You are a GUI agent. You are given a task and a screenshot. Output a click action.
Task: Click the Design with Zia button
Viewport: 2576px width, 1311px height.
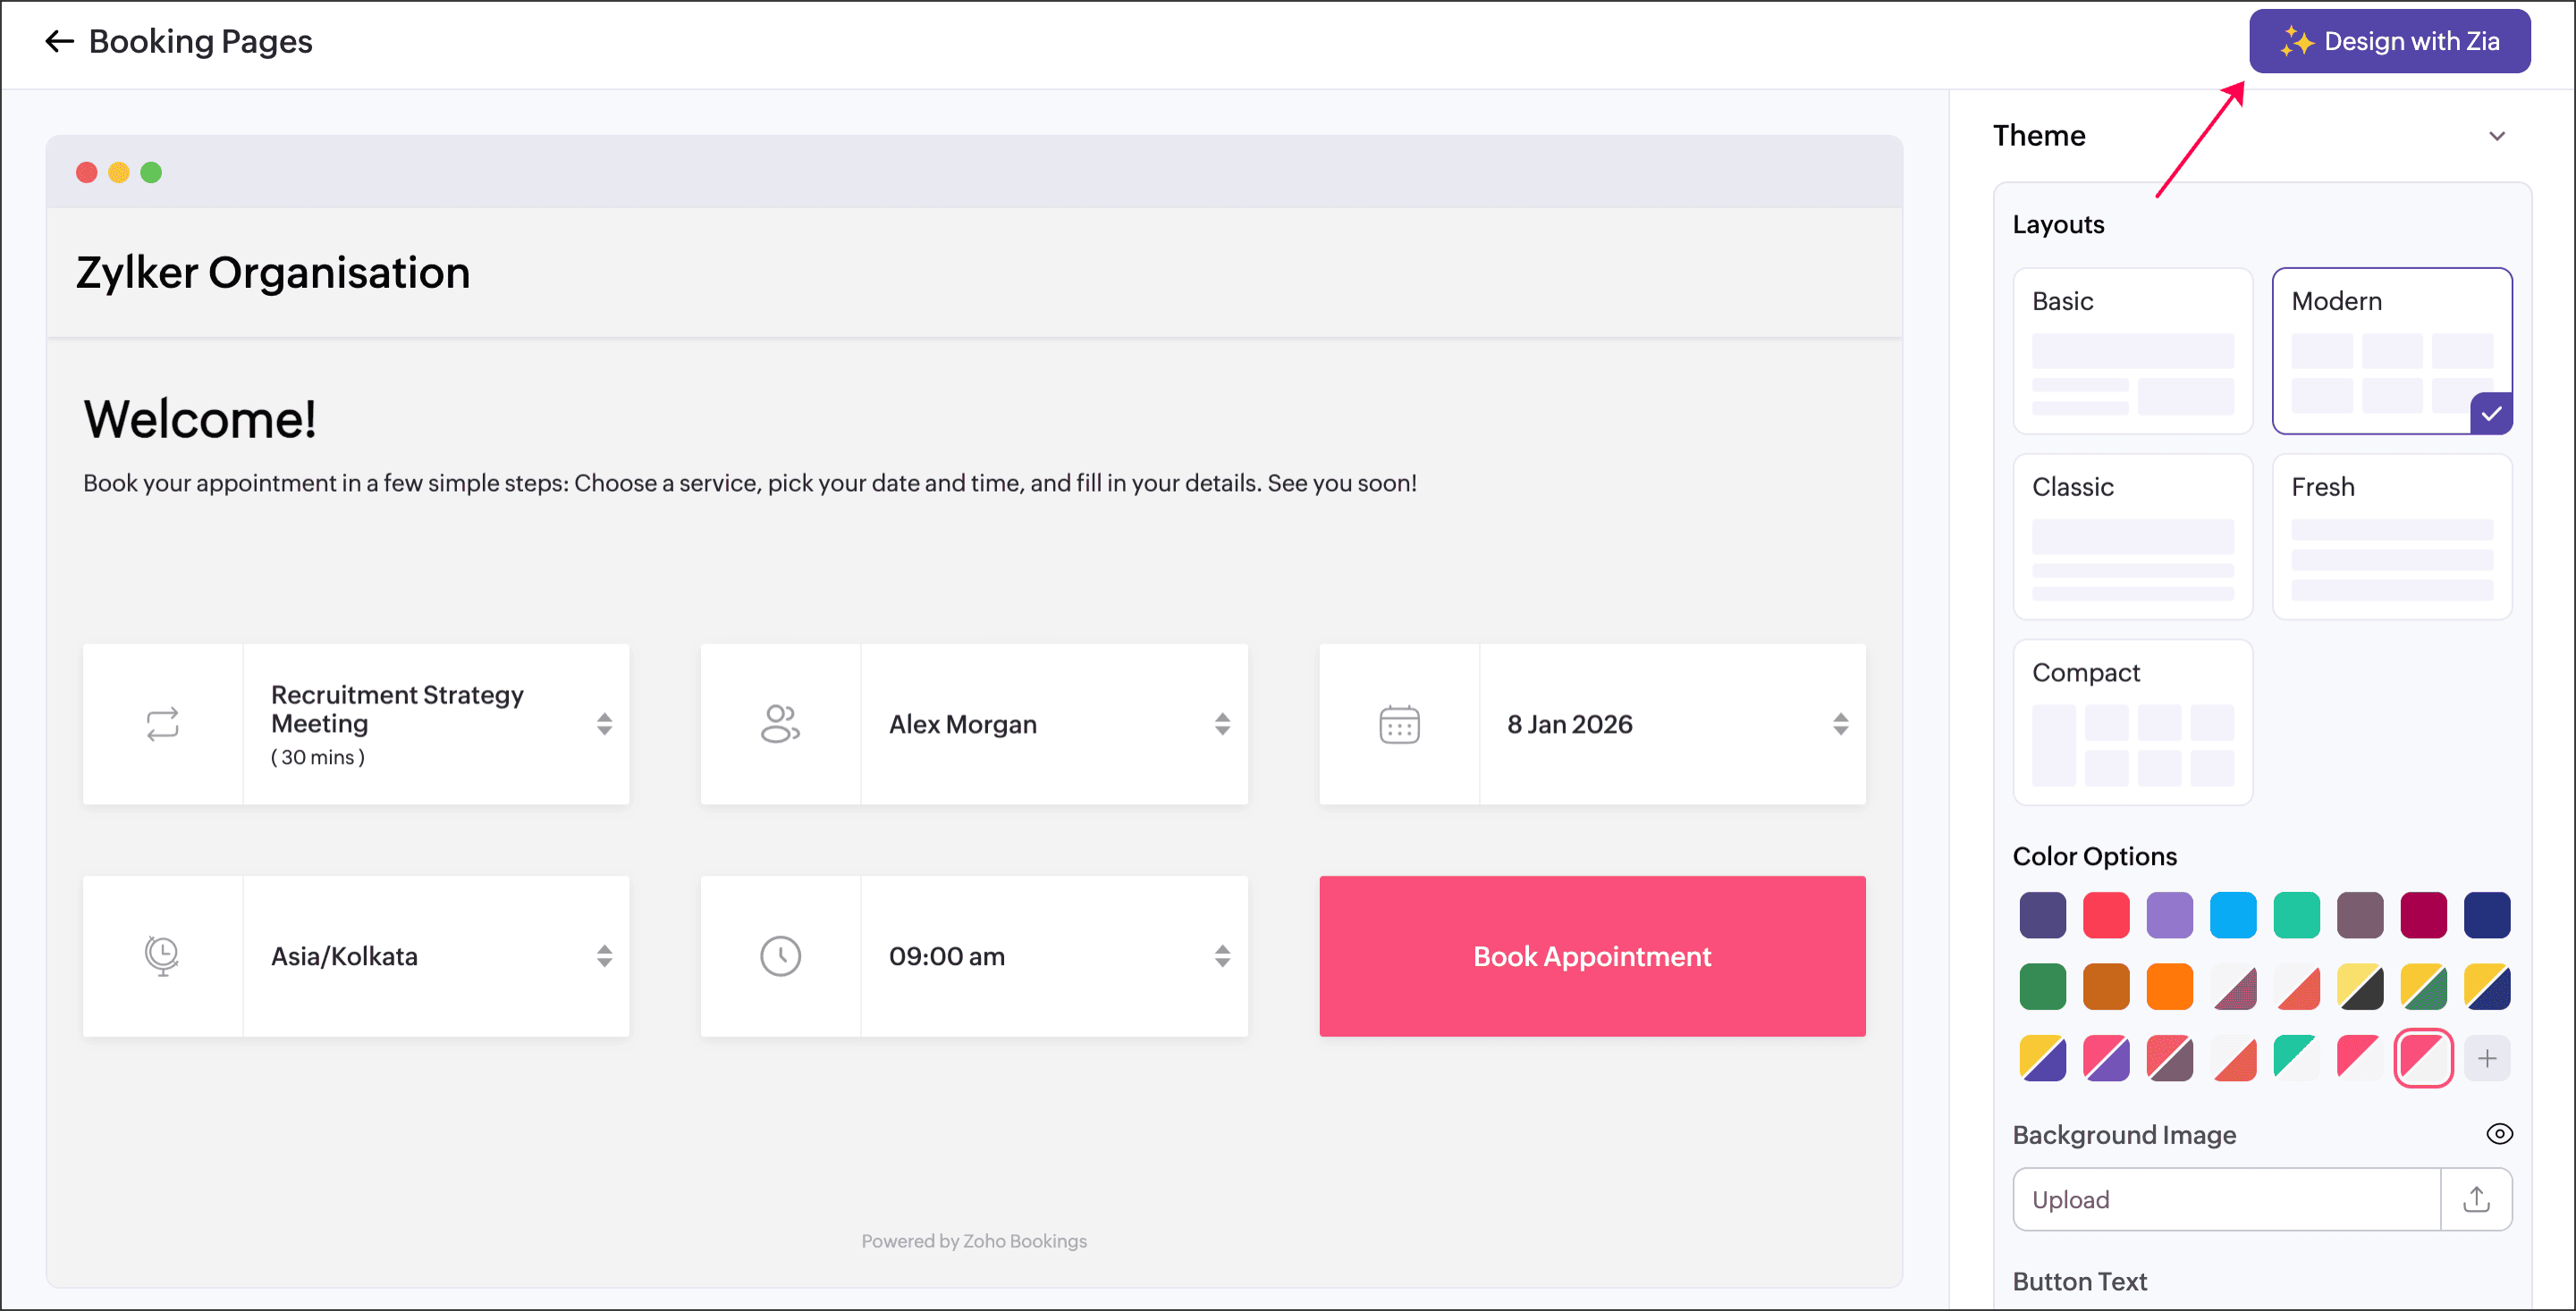2389,41
